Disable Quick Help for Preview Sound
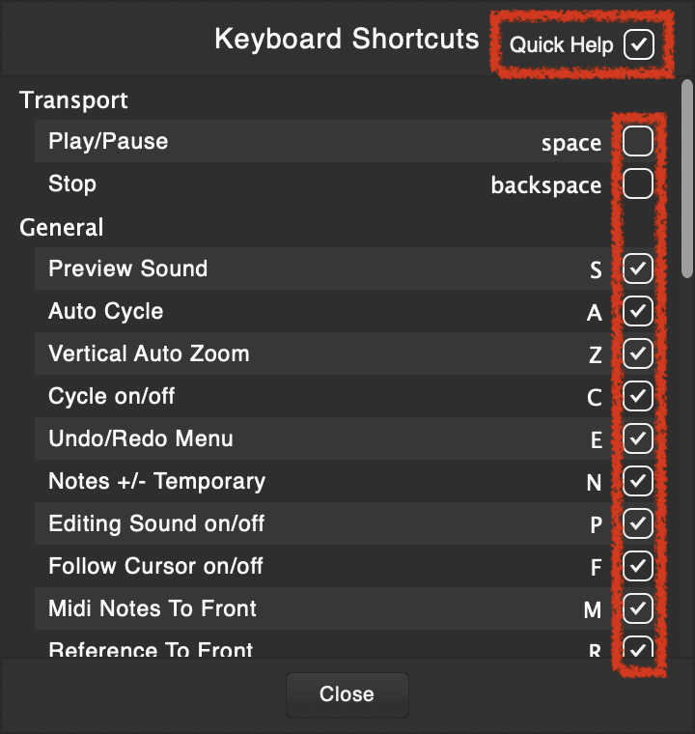 click(x=638, y=268)
